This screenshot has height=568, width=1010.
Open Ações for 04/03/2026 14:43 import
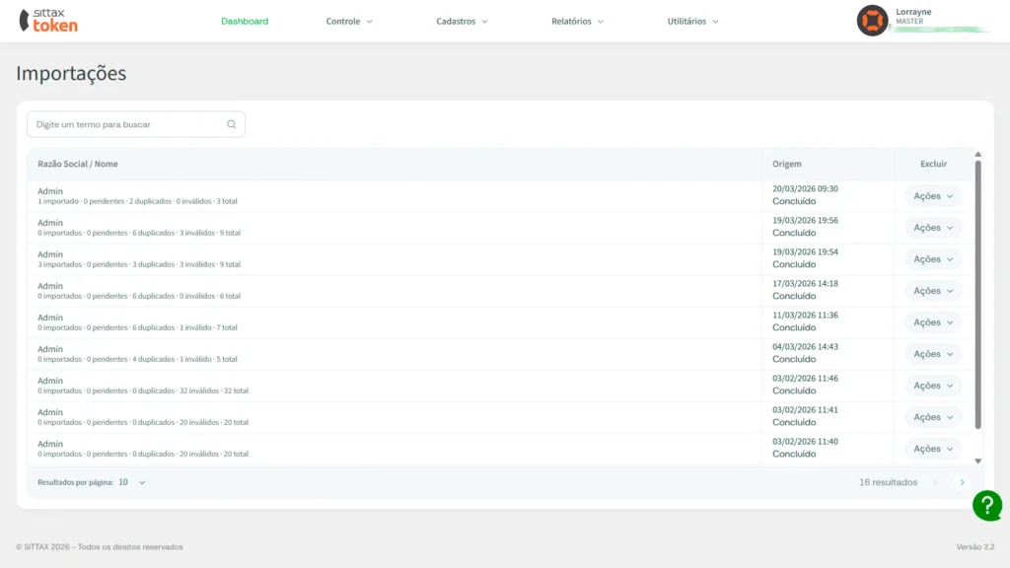point(933,354)
